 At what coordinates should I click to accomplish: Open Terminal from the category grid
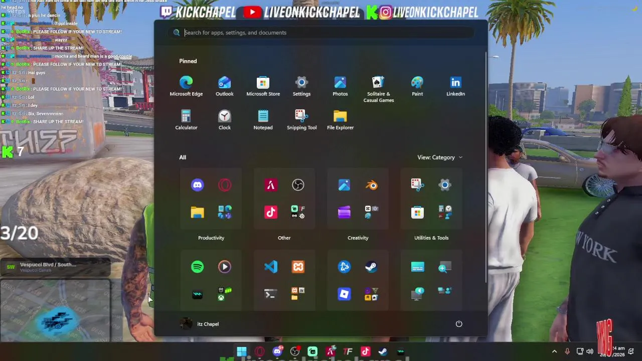pos(271,294)
